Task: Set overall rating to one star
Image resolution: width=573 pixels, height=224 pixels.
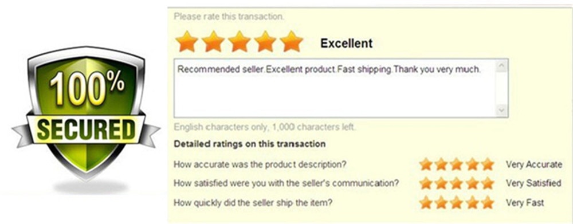Action: coord(187,41)
